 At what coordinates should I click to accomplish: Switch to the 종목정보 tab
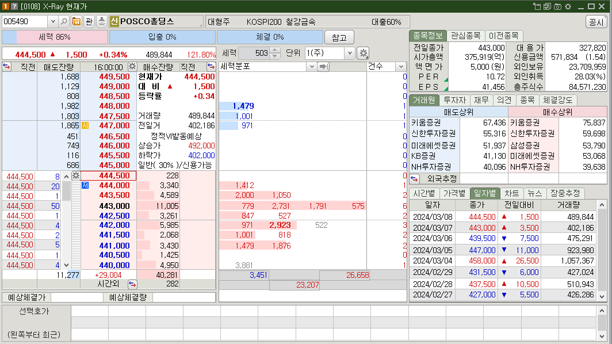coord(428,36)
